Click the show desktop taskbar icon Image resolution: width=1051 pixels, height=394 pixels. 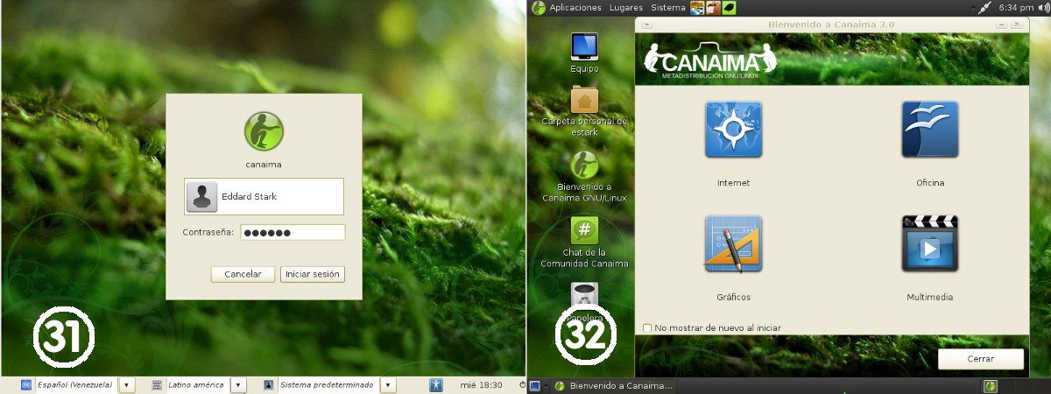(x=535, y=385)
